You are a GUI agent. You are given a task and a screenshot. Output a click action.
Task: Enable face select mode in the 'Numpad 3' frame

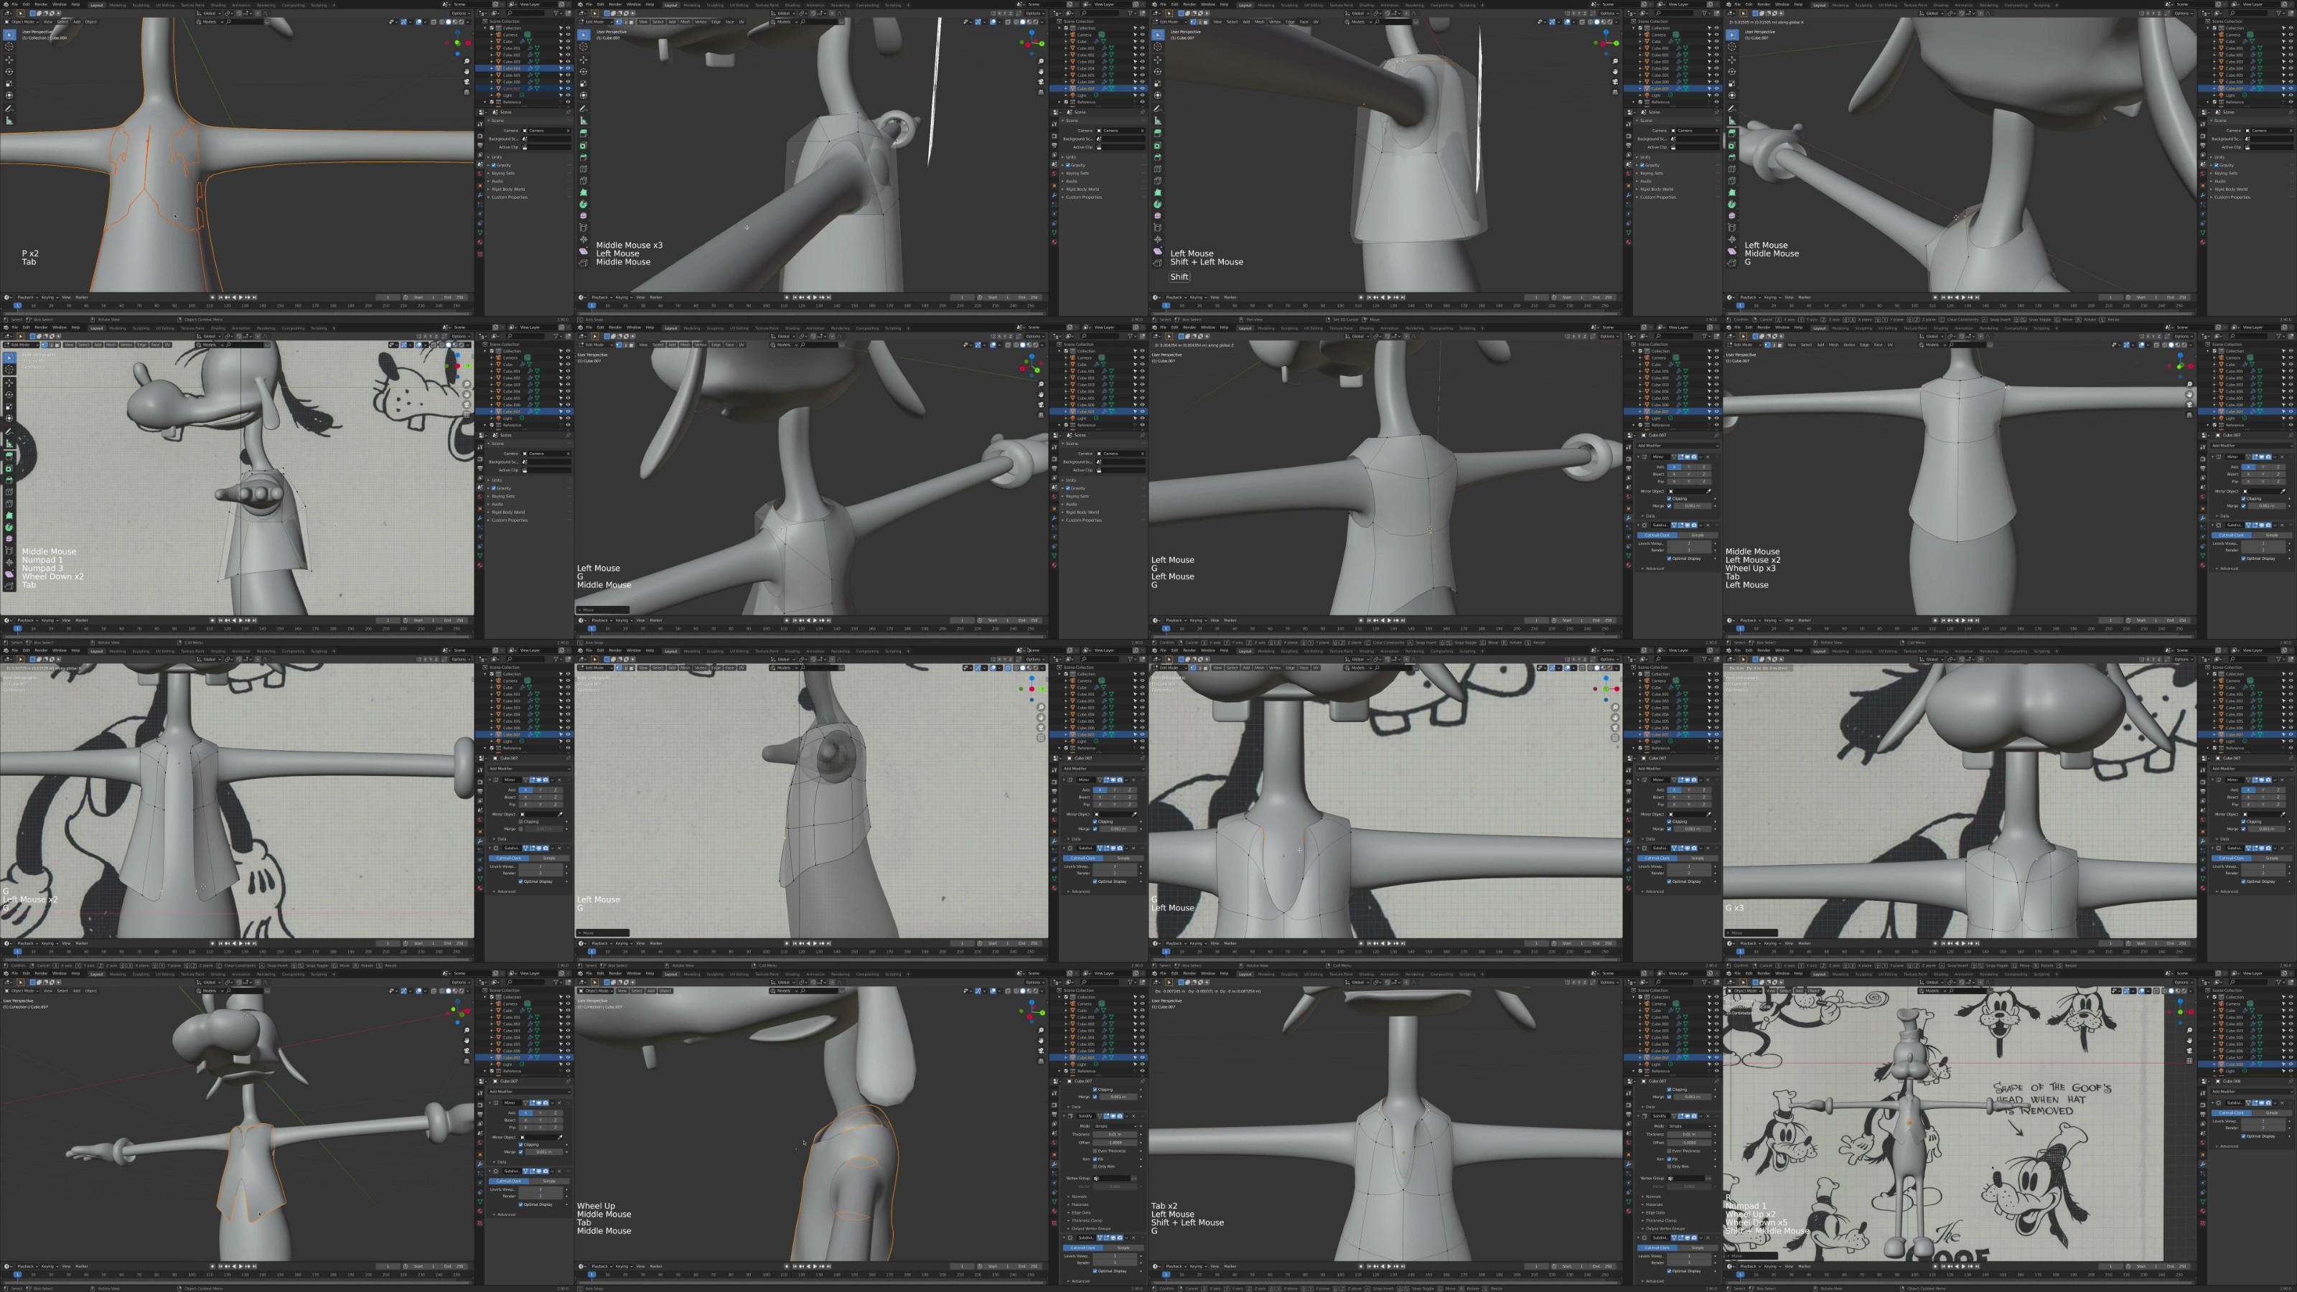click(57, 345)
